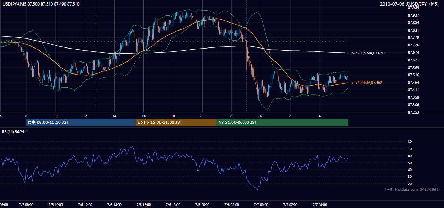Click price axis value 87.937
The height and width of the screenshot is (208, 444).
(x=413, y=15)
